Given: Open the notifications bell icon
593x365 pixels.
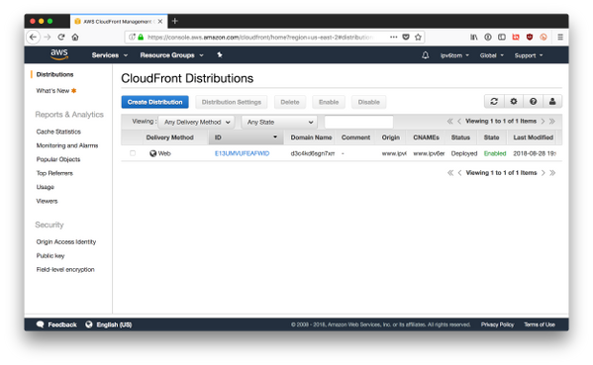Looking at the screenshot, I should (x=425, y=55).
